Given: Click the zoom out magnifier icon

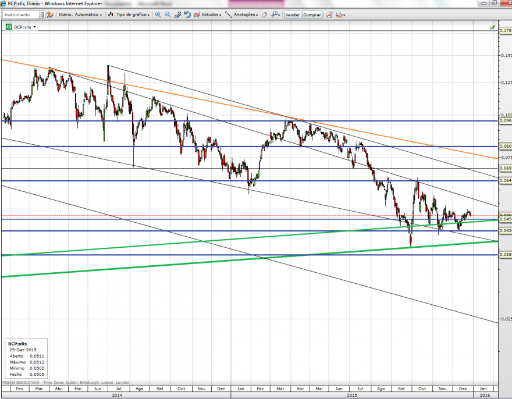Looking at the screenshot, I should [168, 15].
